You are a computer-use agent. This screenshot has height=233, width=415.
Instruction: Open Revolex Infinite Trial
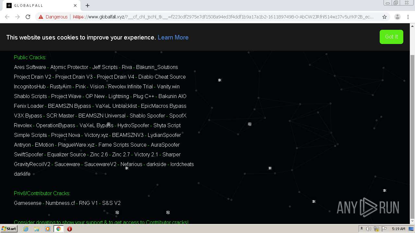(x=130, y=86)
